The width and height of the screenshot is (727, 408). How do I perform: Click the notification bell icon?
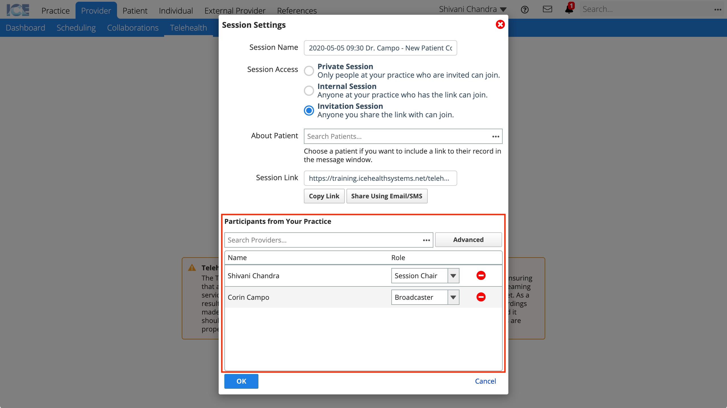coord(569,9)
